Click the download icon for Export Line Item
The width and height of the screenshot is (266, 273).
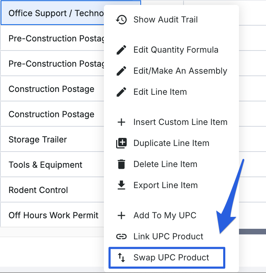click(x=121, y=185)
